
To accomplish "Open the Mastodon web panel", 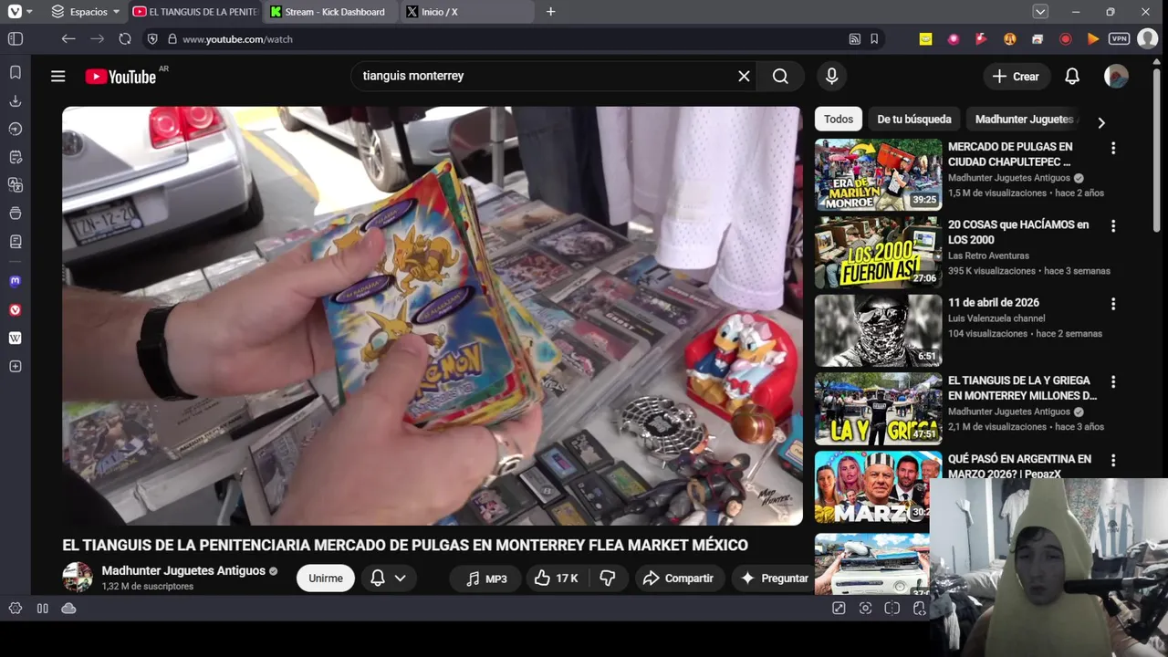I will pyautogui.click(x=15, y=281).
